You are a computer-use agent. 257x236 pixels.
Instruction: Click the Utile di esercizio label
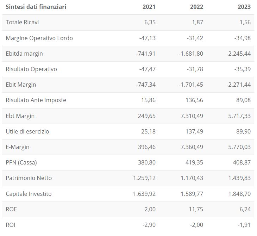click(27, 131)
